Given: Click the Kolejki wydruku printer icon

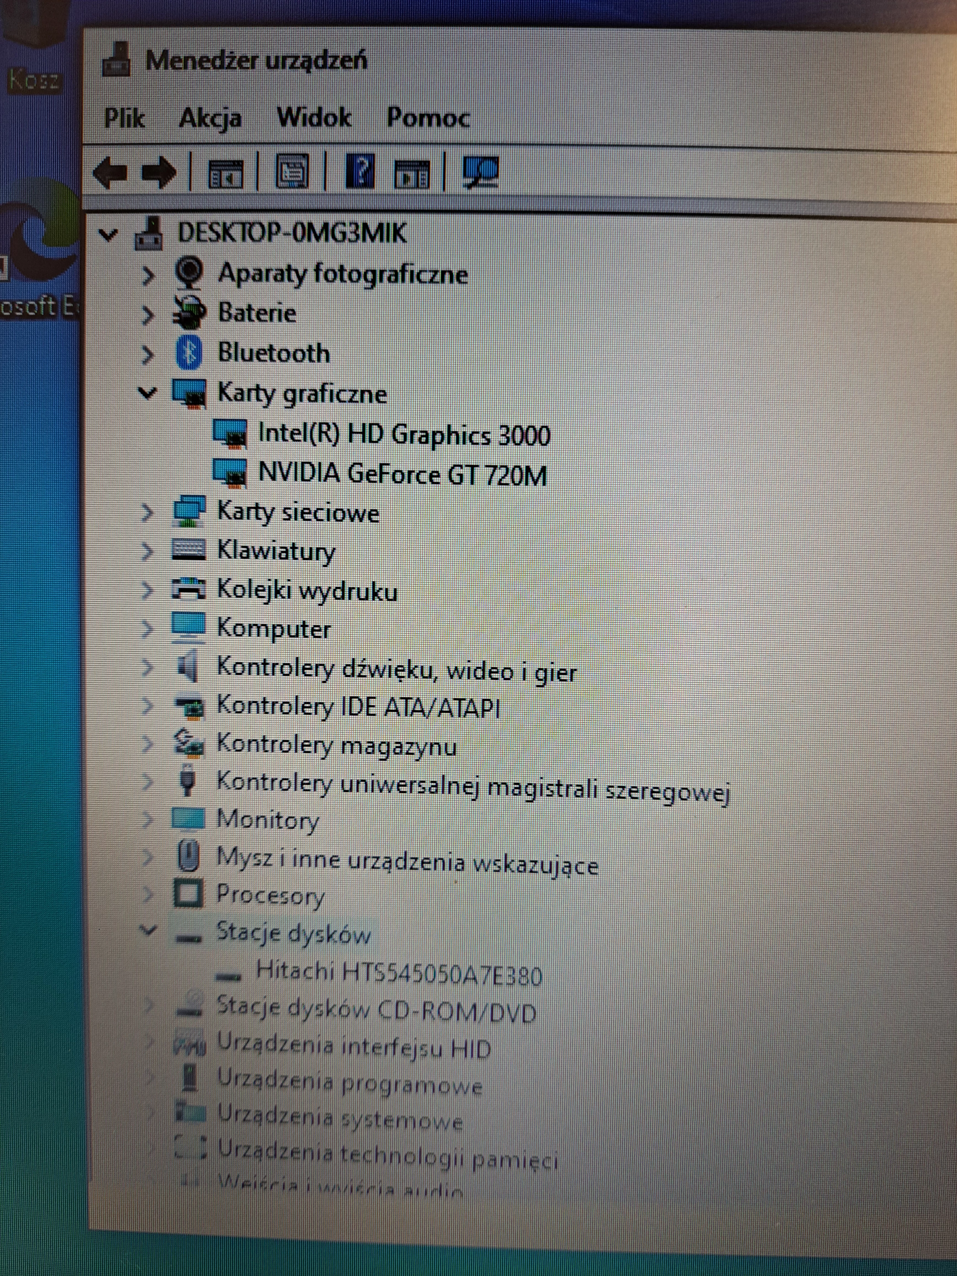Looking at the screenshot, I should point(189,589).
